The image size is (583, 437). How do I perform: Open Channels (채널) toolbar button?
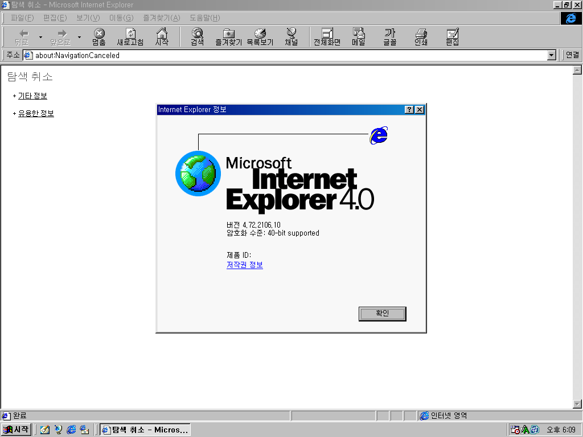[291, 37]
